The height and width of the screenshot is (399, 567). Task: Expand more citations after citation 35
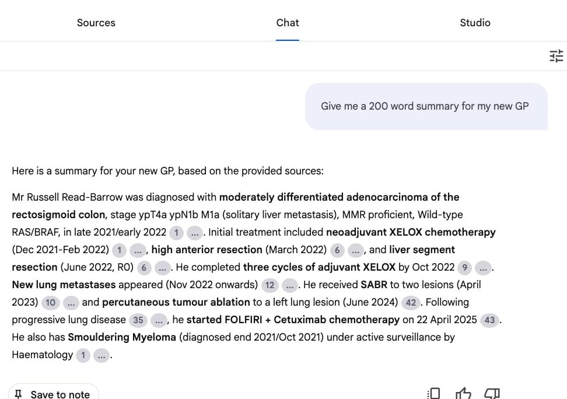[x=159, y=320]
